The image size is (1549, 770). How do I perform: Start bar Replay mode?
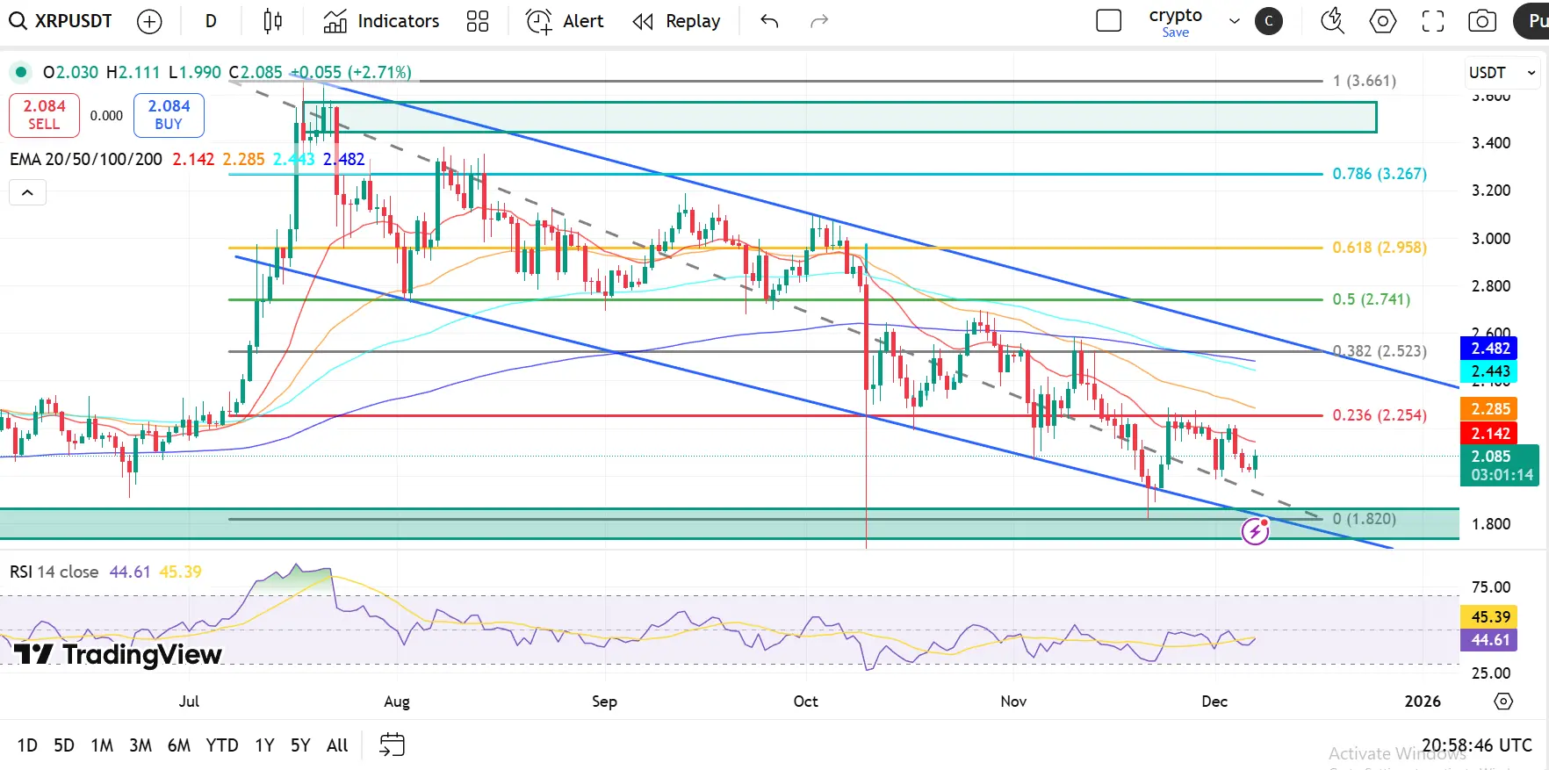676,21
